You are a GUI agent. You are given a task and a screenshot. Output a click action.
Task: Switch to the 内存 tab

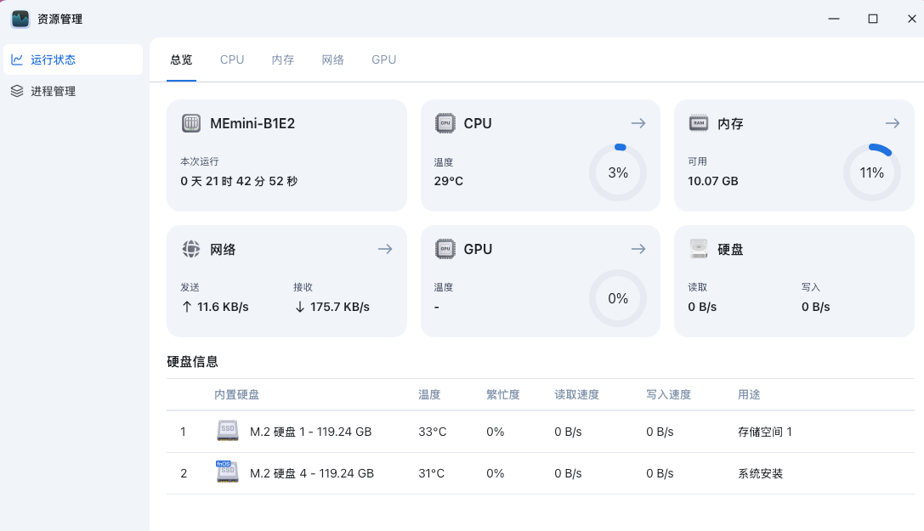[x=283, y=59]
